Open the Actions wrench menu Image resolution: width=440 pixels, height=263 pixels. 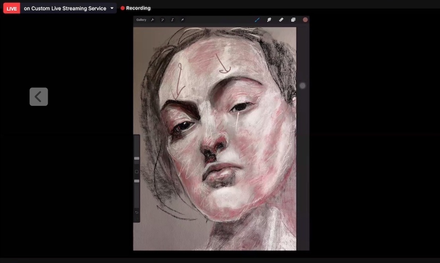pyautogui.click(x=153, y=20)
